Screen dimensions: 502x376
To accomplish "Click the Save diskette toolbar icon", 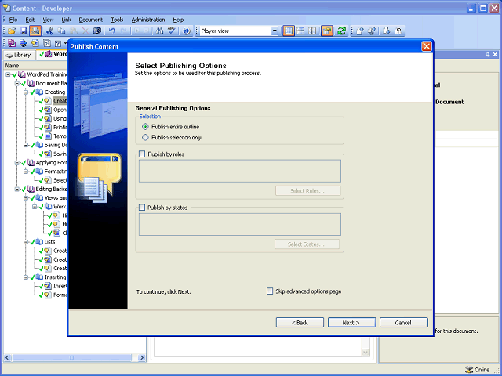I will [x=24, y=31].
